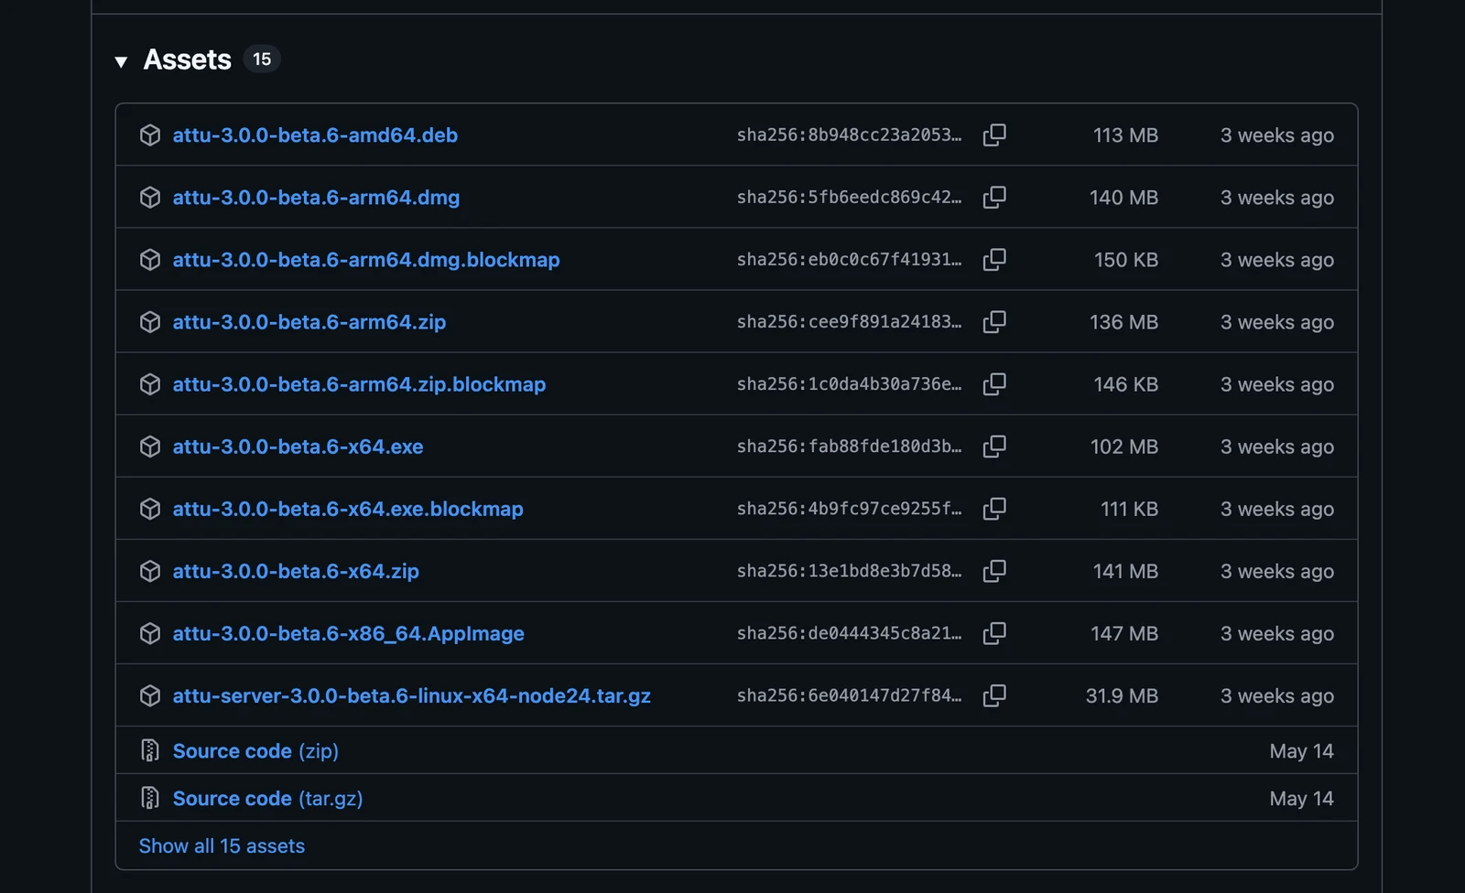Viewport: 1465px width, 893px height.
Task: Copy SHA256 hash for x86_64.AppImage asset
Action: point(994,632)
